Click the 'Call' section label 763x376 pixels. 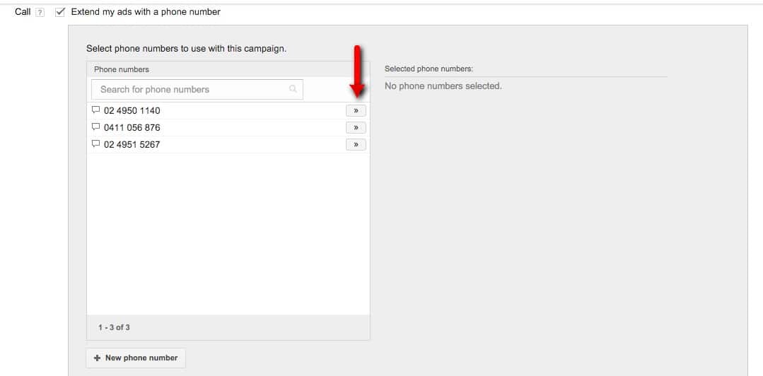[x=23, y=12]
